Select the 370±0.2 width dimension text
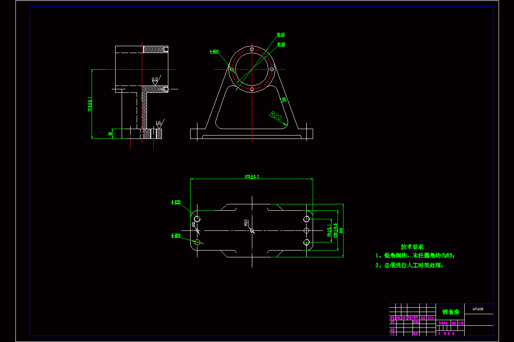 click(252, 176)
